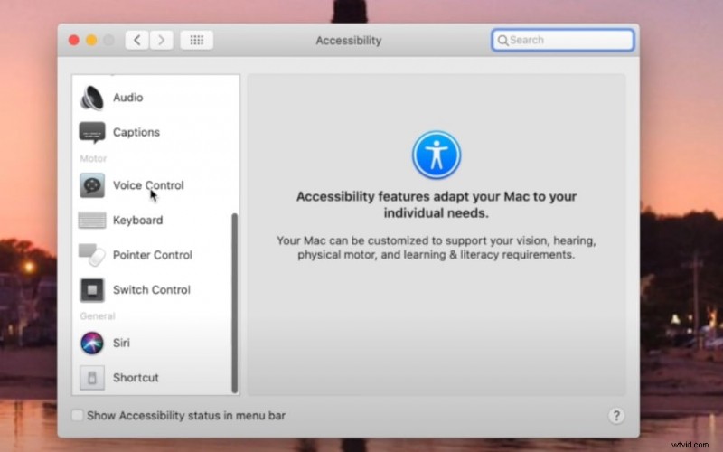Click the bold Accessibility features heading

point(437,205)
